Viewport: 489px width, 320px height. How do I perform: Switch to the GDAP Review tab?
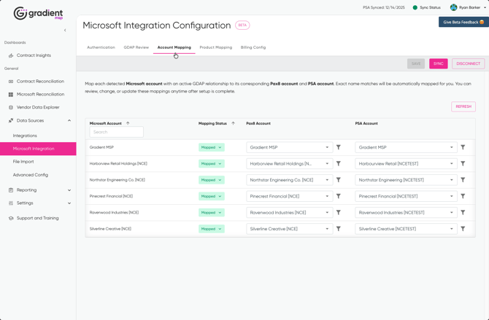(136, 47)
